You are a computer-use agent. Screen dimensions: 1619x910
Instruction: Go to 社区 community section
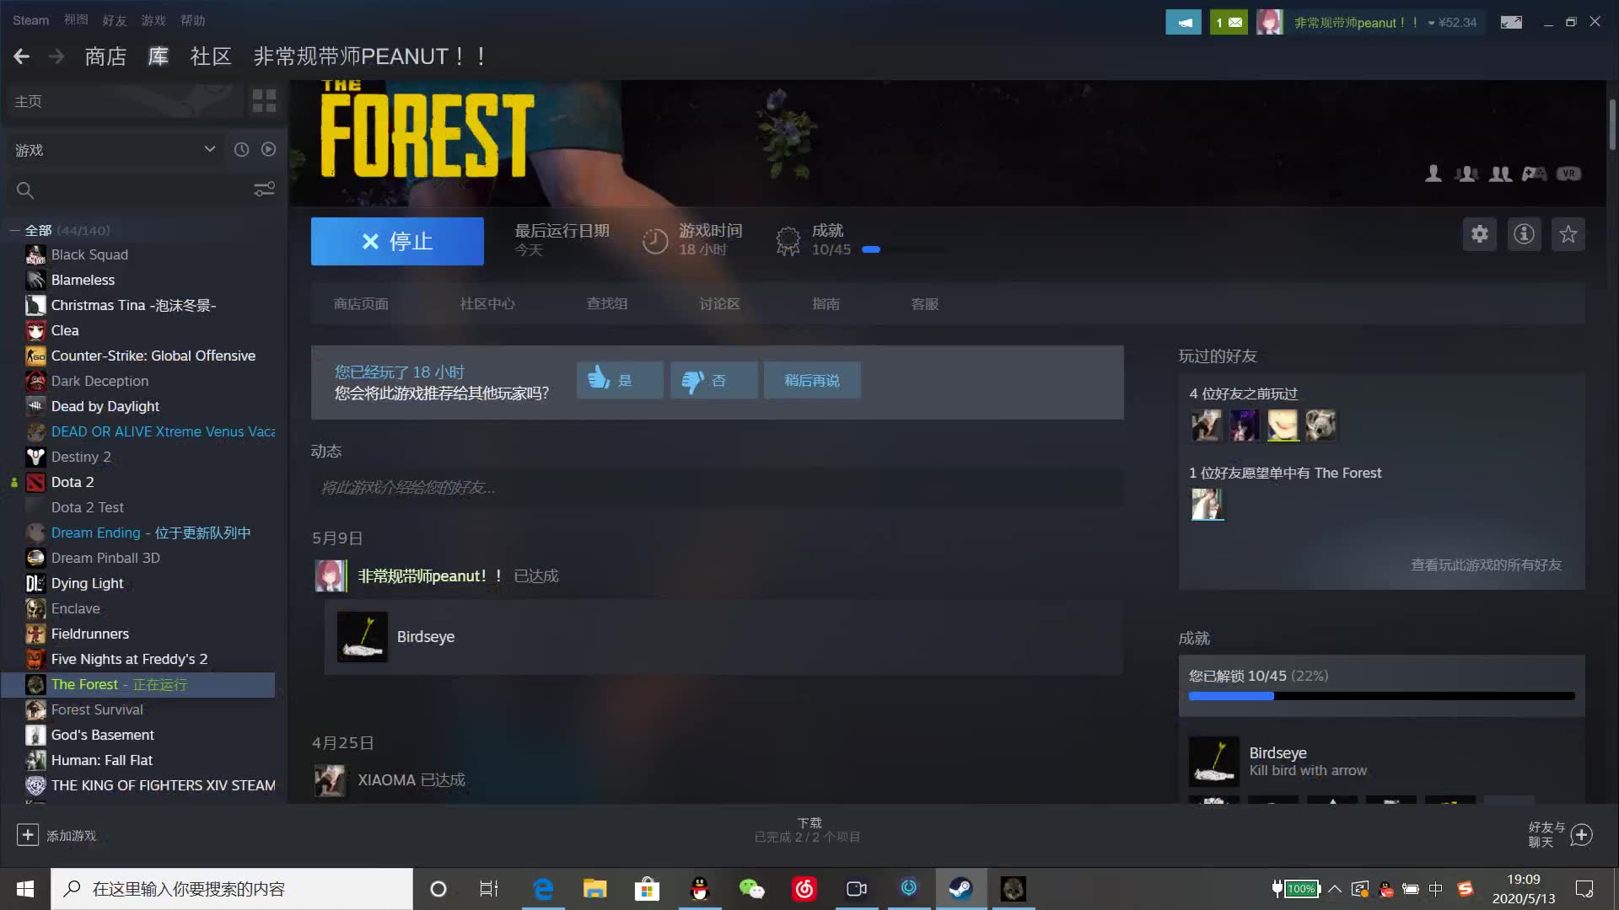pyautogui.click(x=211, y=56)
